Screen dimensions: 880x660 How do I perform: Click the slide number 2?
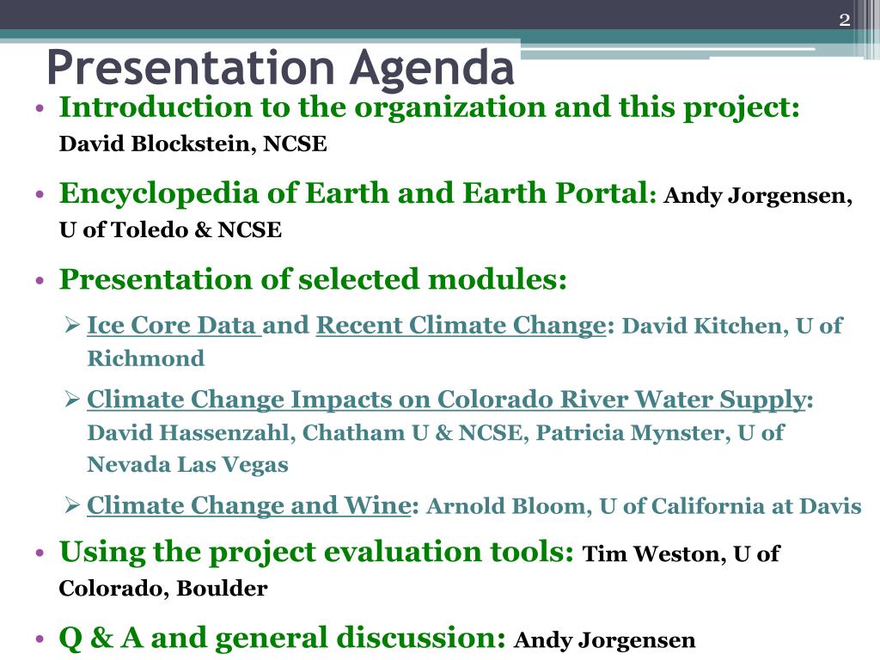845,21
